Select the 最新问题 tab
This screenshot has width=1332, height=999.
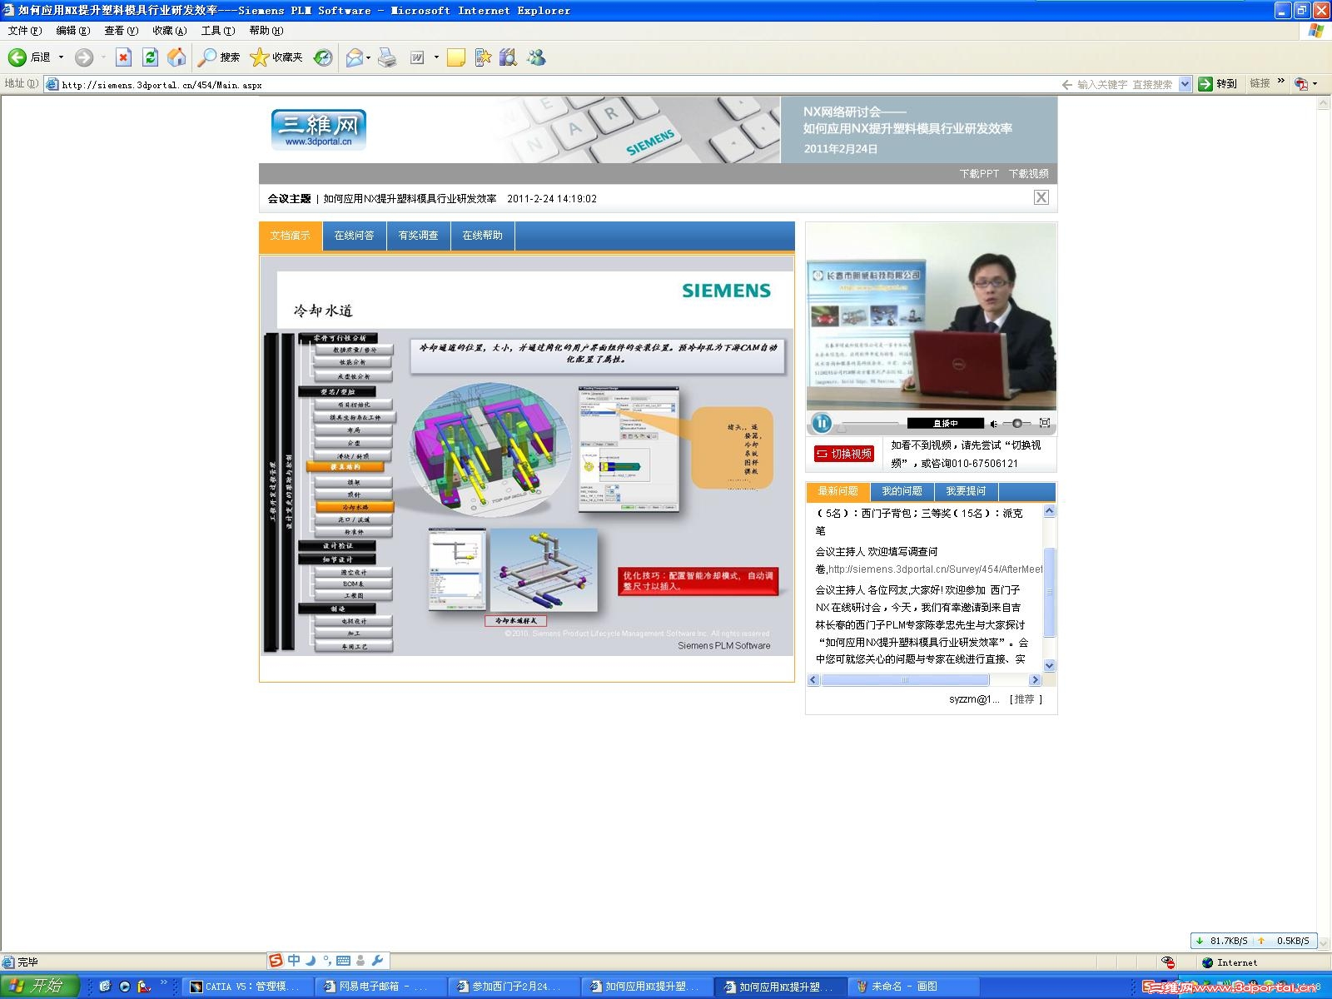click(837, 491)
